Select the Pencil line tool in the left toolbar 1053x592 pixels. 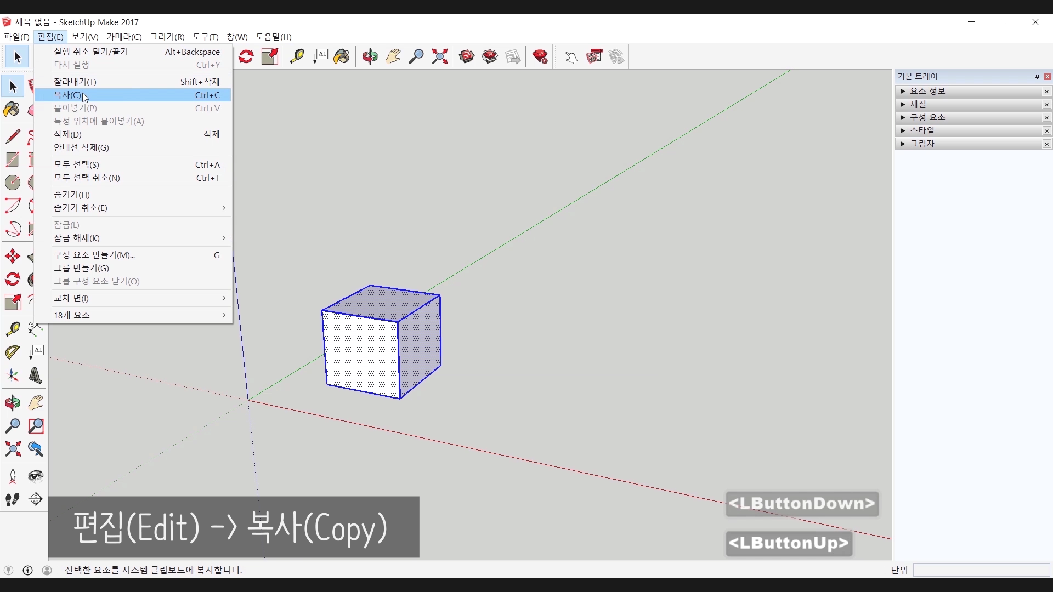click(13, 136)
